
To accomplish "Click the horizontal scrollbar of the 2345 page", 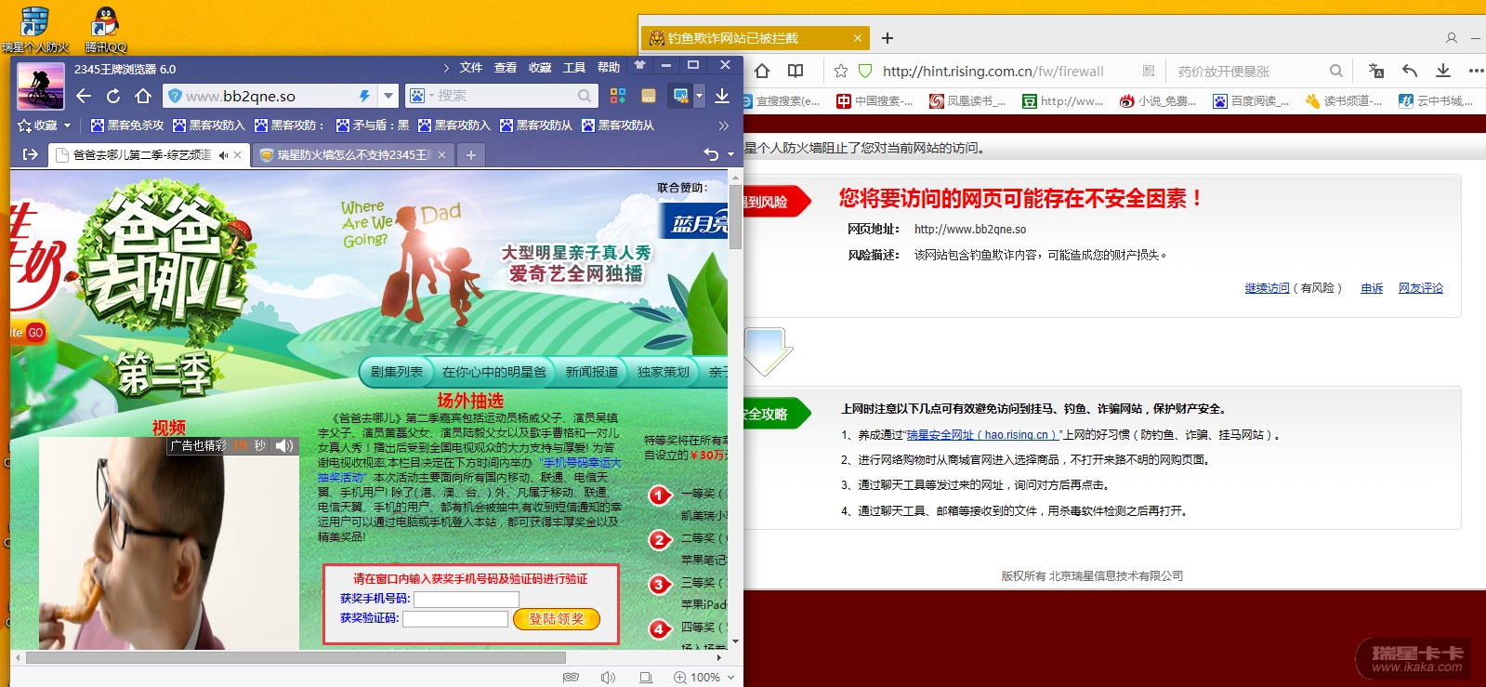I will point(296,657).
